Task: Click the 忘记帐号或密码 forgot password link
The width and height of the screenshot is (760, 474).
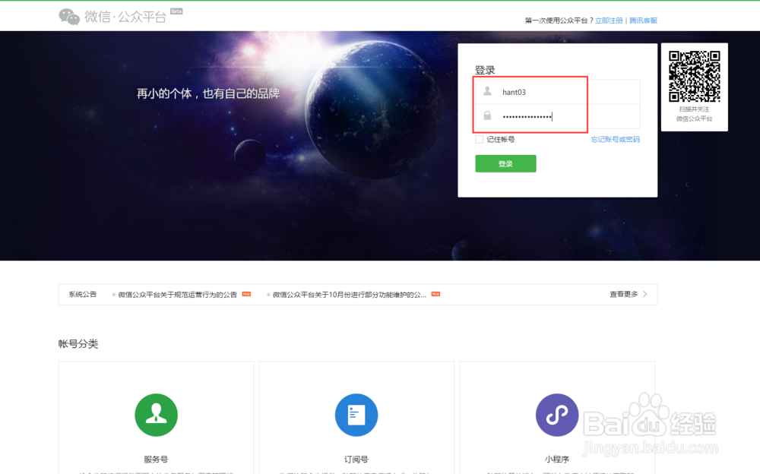Action: [614, 140]
